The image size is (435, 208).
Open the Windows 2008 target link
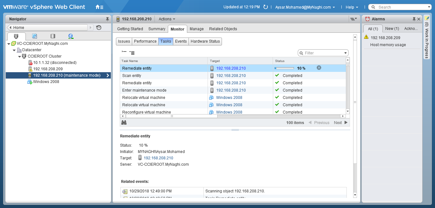coord(229,98)
